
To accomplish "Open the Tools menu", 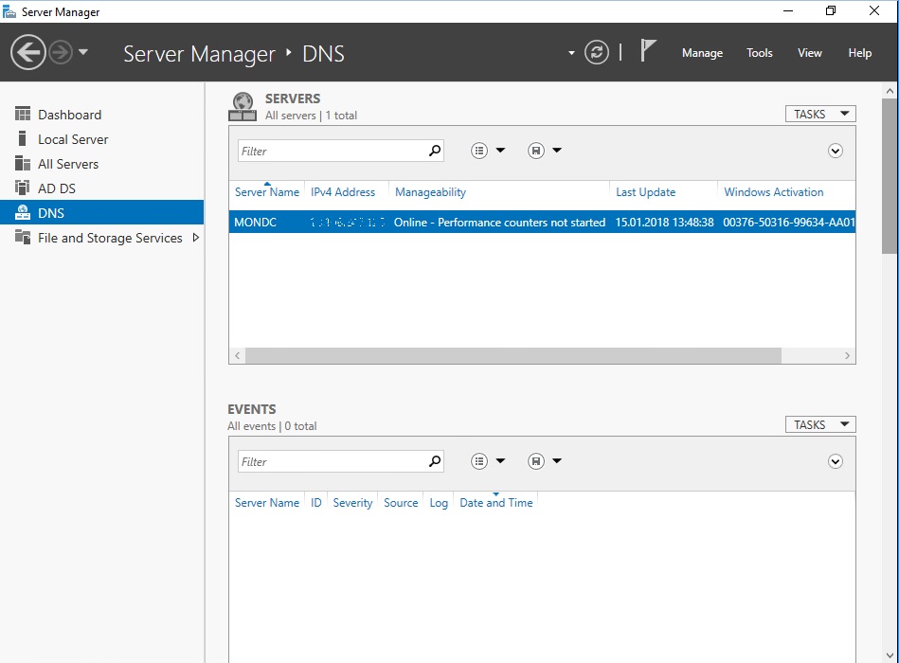I will point(759,53).
